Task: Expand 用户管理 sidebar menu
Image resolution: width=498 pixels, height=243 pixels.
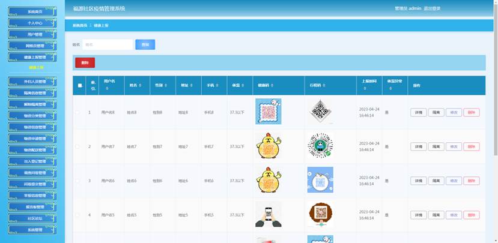Action: [32, 34]
